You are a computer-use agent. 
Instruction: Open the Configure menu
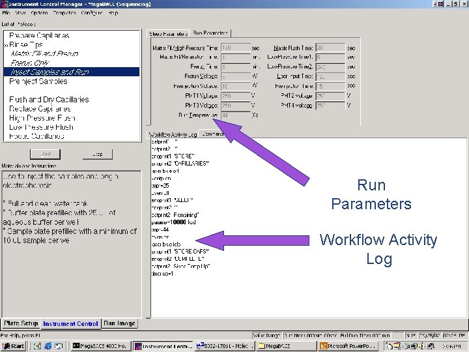pos(92,13)
